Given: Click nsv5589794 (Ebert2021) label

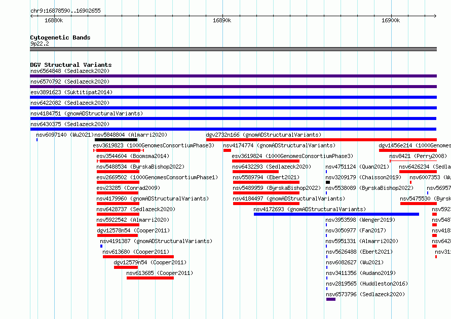Looking at the screenshot, I should coord(266,177).
